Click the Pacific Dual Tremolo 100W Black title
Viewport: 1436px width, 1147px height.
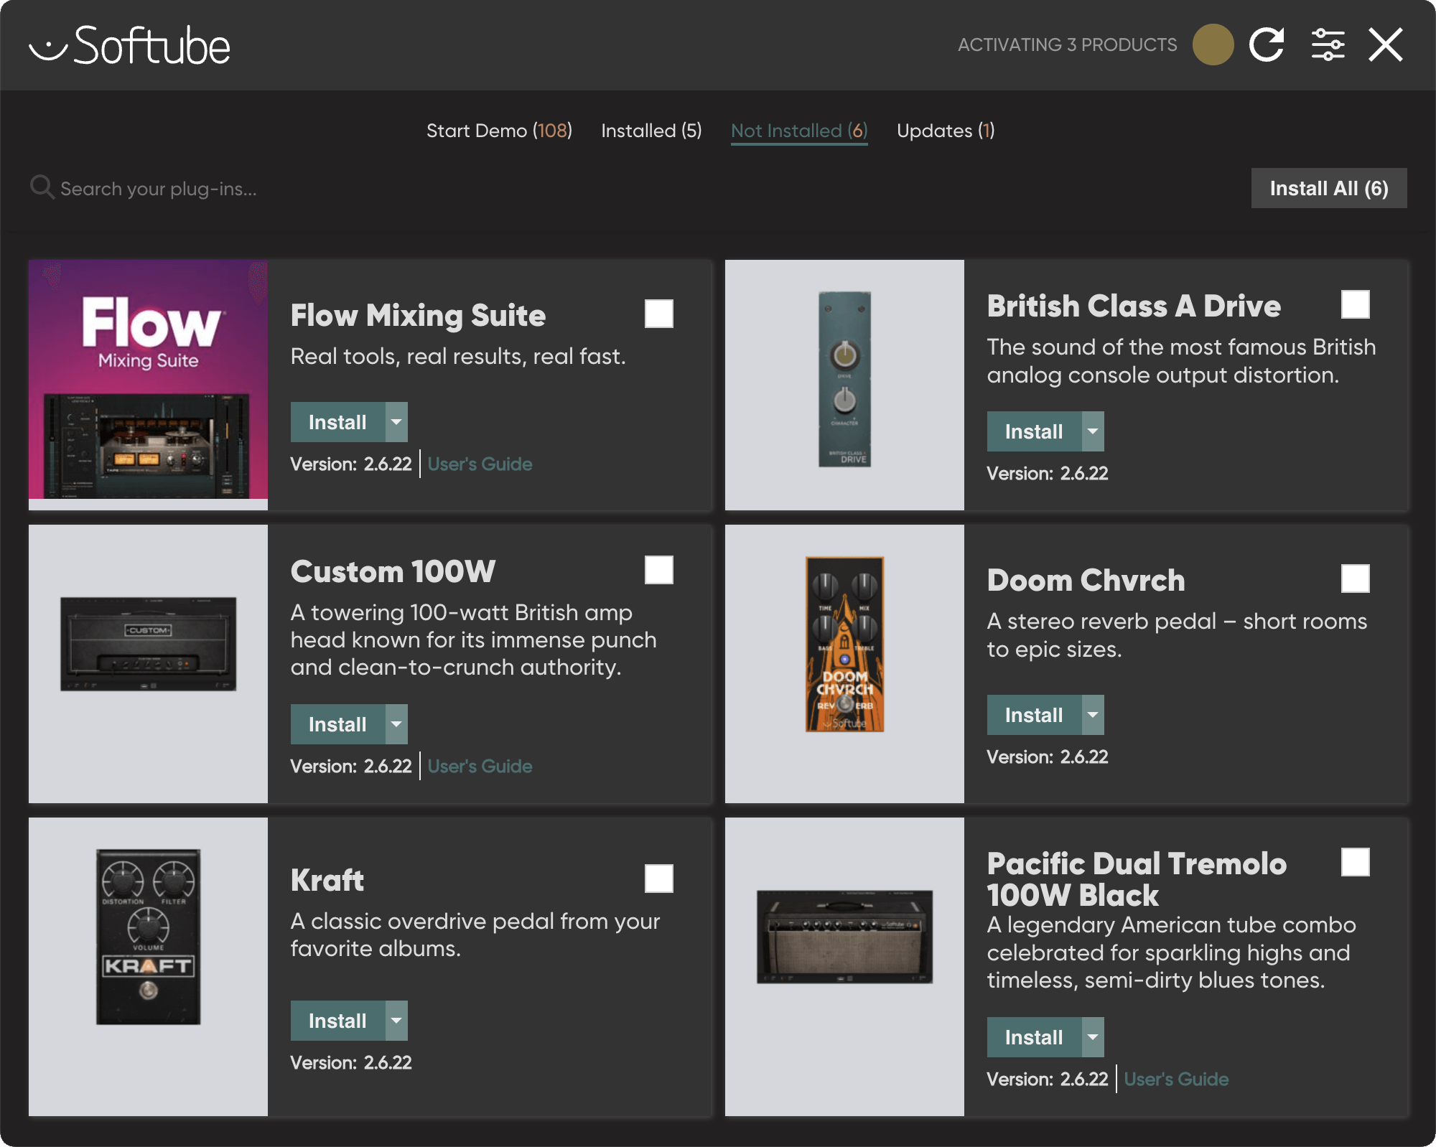1137,879
